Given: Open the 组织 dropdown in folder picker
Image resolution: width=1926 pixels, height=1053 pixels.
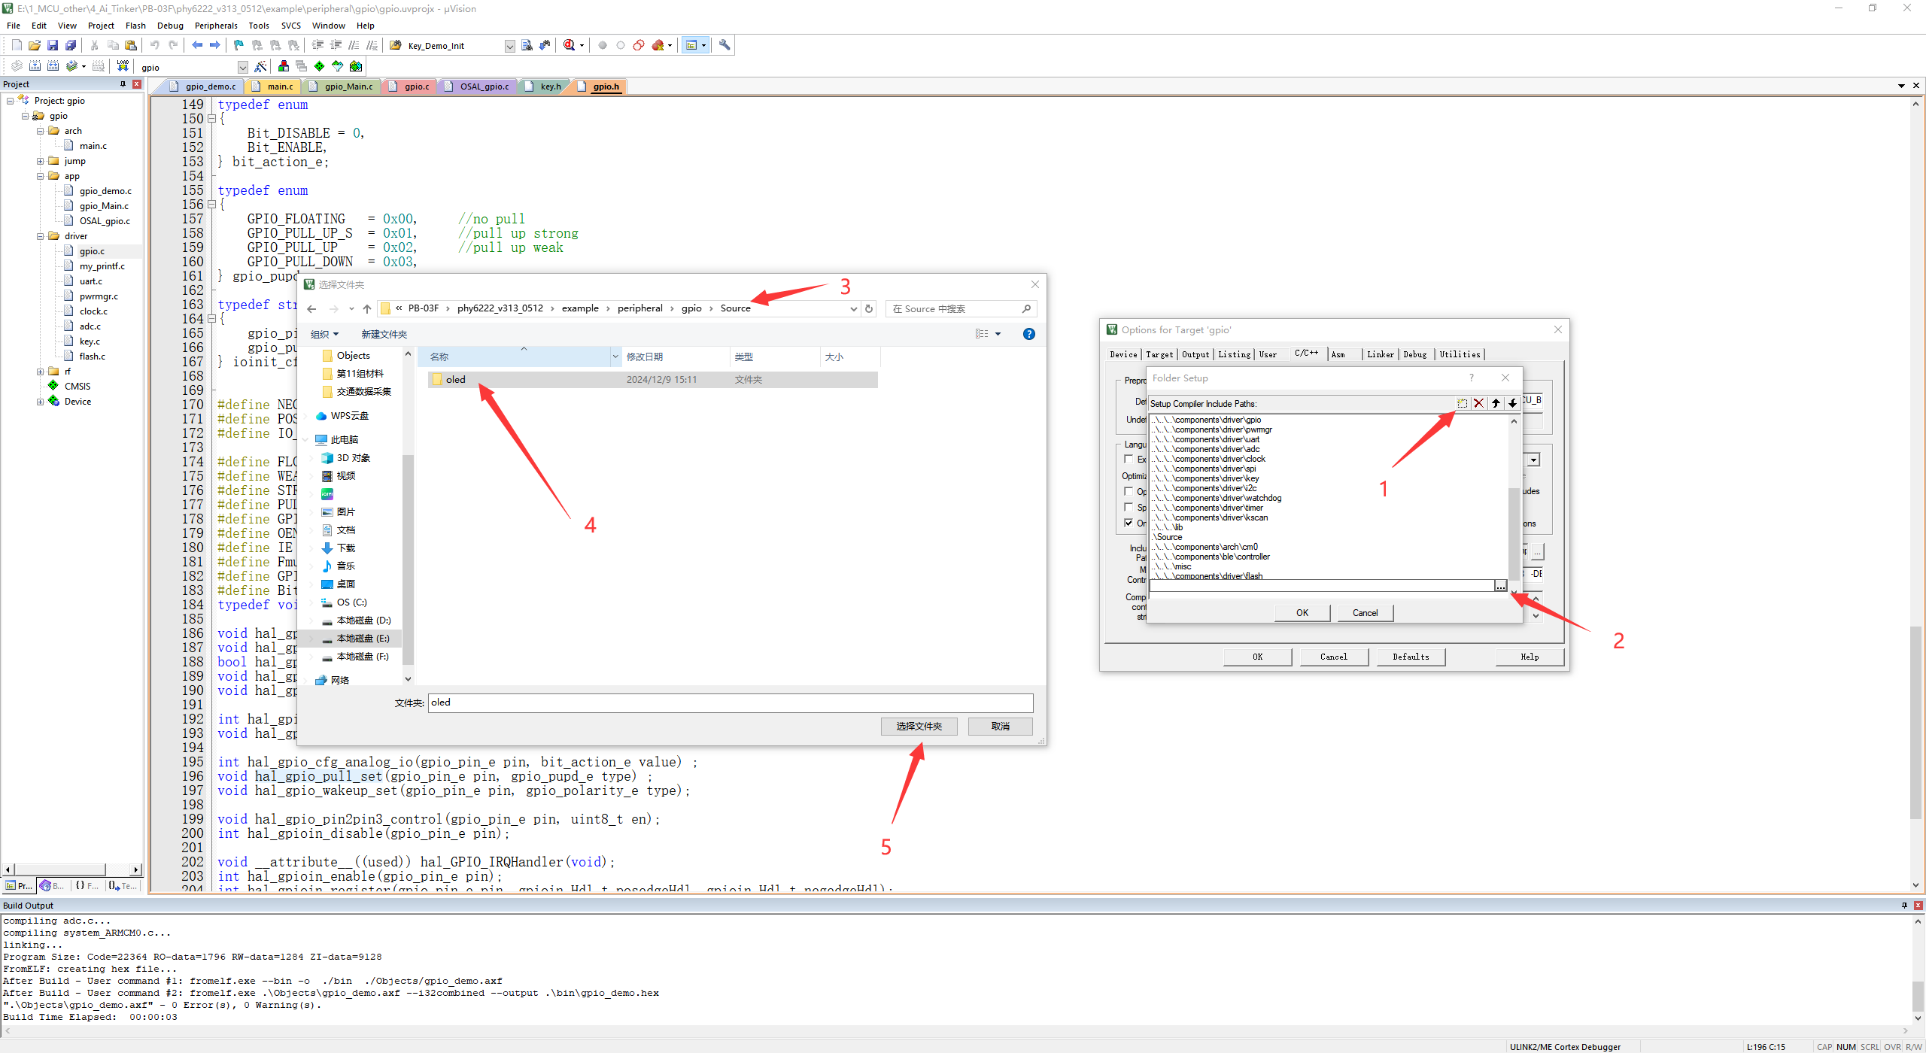Looking at the screenshot, I should (x=324, y=334).
